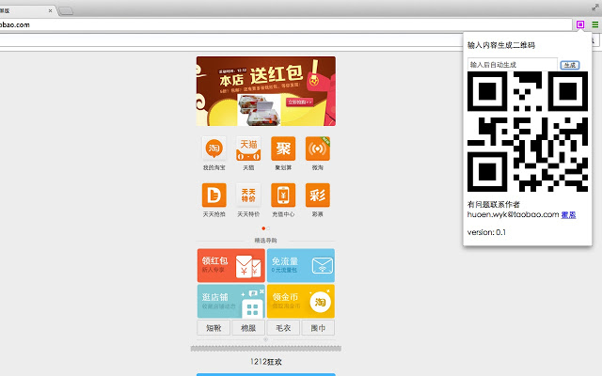Viewport: 602px width, 376px height.
Task: Open the 彩票 lottery icon
Action: pos(318,195)
